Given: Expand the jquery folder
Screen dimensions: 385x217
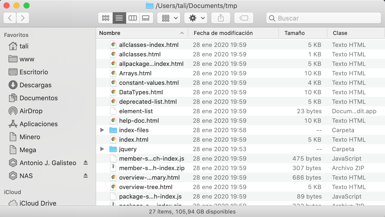Looking at the screenshot, I should [102, 149].
